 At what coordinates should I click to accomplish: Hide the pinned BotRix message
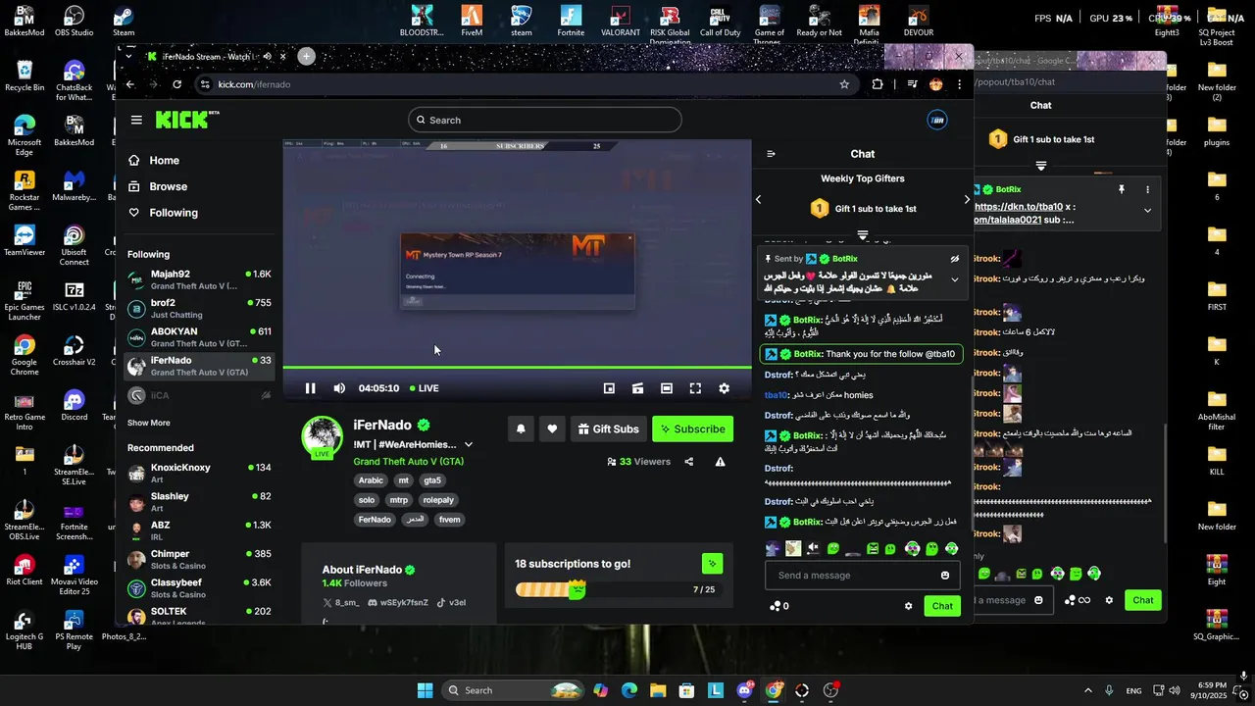coord(954,259)
